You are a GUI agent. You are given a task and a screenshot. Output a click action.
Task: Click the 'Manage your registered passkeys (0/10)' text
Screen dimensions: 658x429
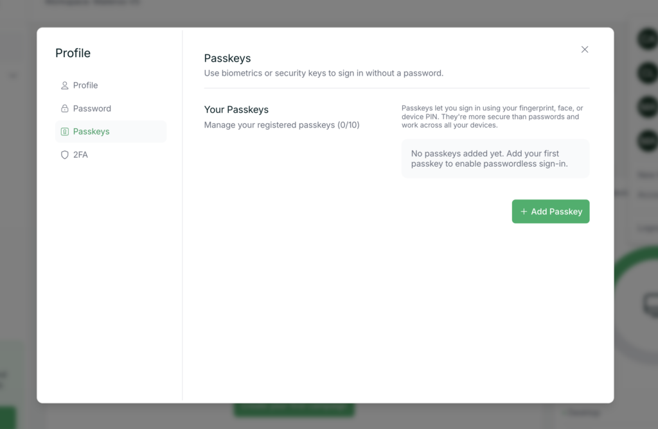[281, 125]
